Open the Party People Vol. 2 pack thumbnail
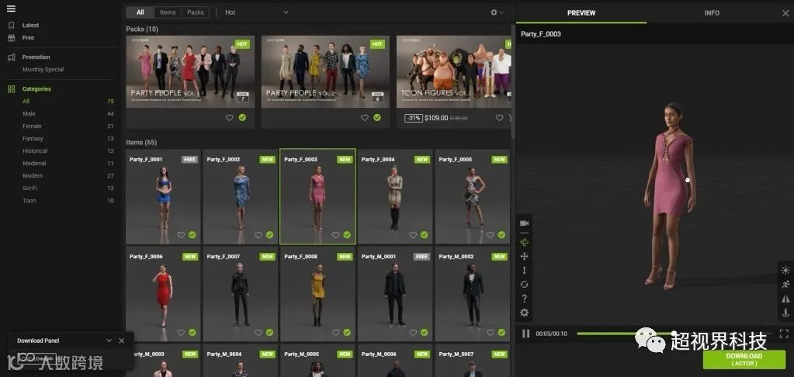794x377 pixels. pos(325,71)
